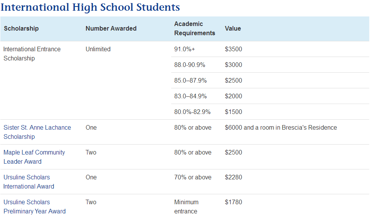Click the Unlimited number awarded cell
370x218 pixels.
coord(98,49)
